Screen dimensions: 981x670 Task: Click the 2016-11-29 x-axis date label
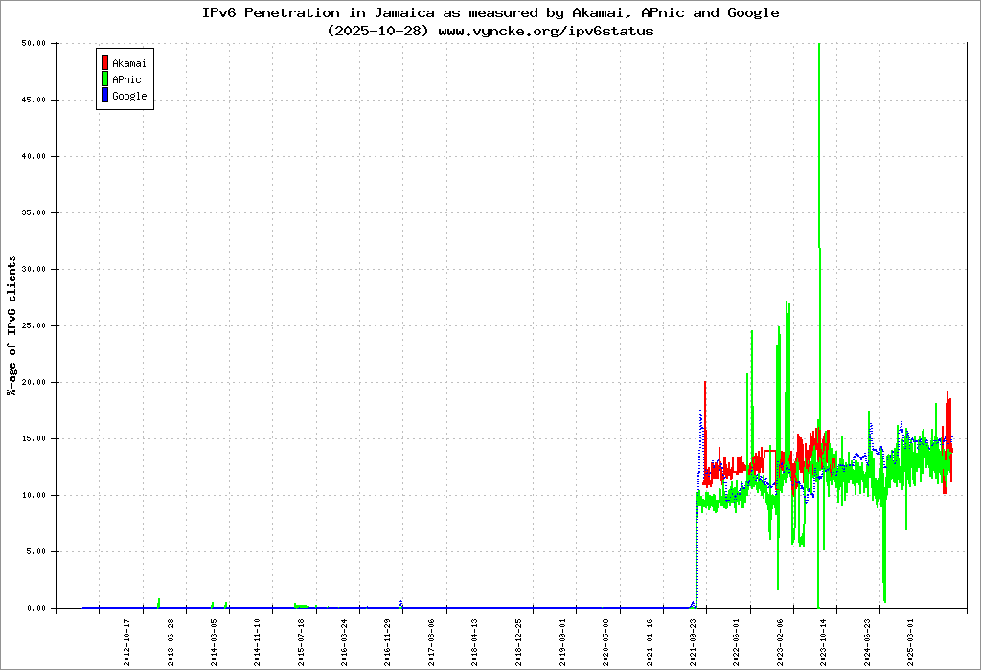388,641
